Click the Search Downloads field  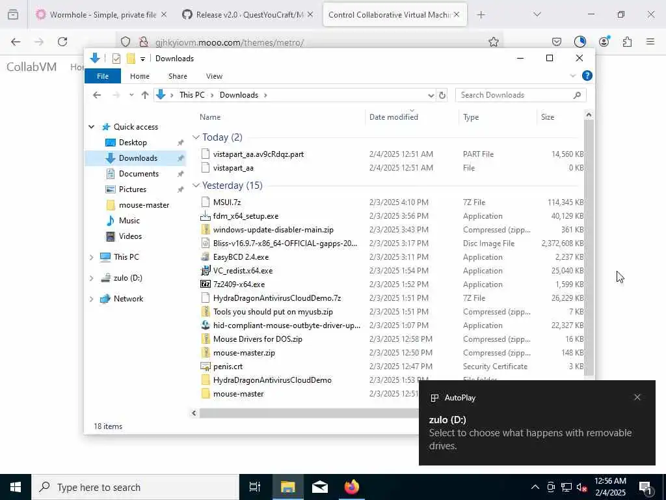pyautogui.click(x=521, y=95)
